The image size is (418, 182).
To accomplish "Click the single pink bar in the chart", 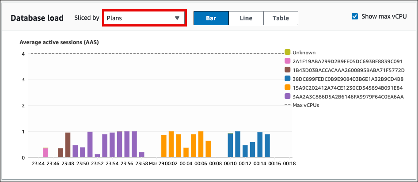I will (46, 153).
